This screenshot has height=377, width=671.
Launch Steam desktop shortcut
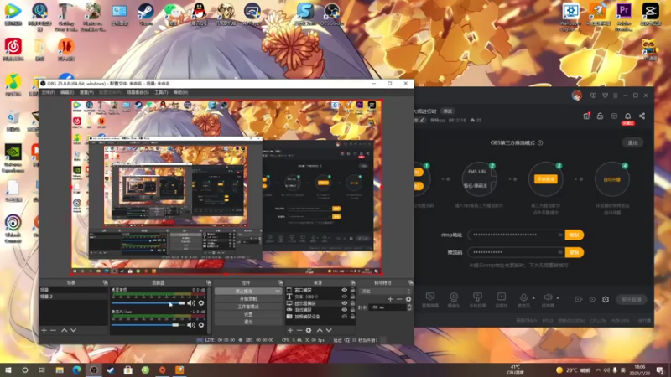(146, 14)
